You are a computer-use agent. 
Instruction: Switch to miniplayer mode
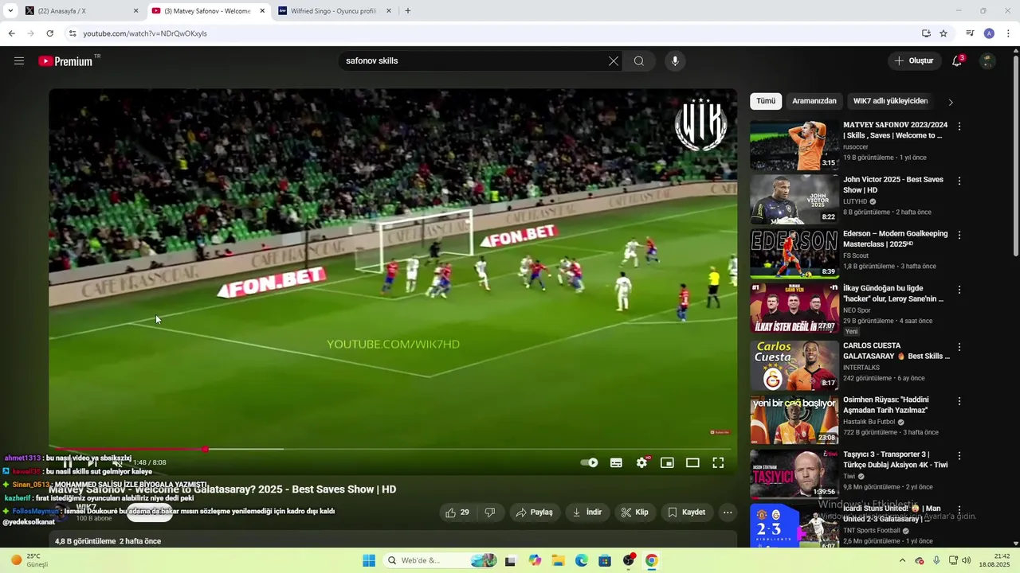tap(667, 462)
